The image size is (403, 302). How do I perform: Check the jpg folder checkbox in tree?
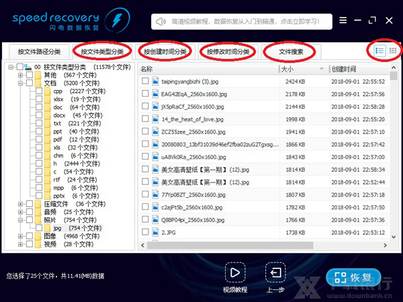39,228
